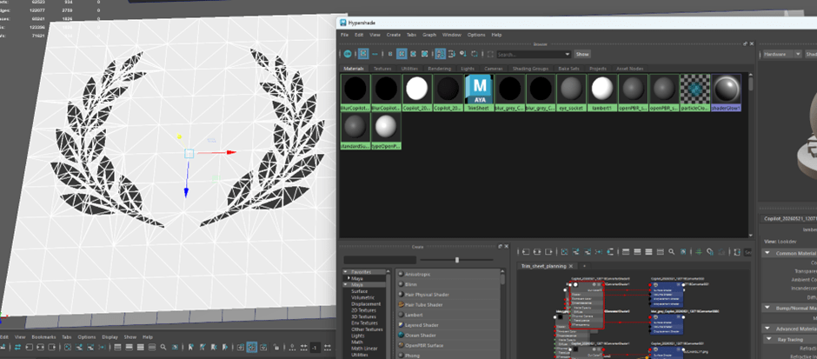Open the Hypershade Graph menu

pyautogui.click(x=429, y=35)
